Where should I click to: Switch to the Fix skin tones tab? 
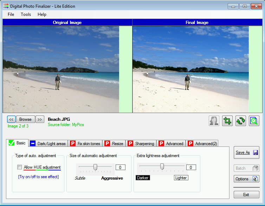pos(85,144)
